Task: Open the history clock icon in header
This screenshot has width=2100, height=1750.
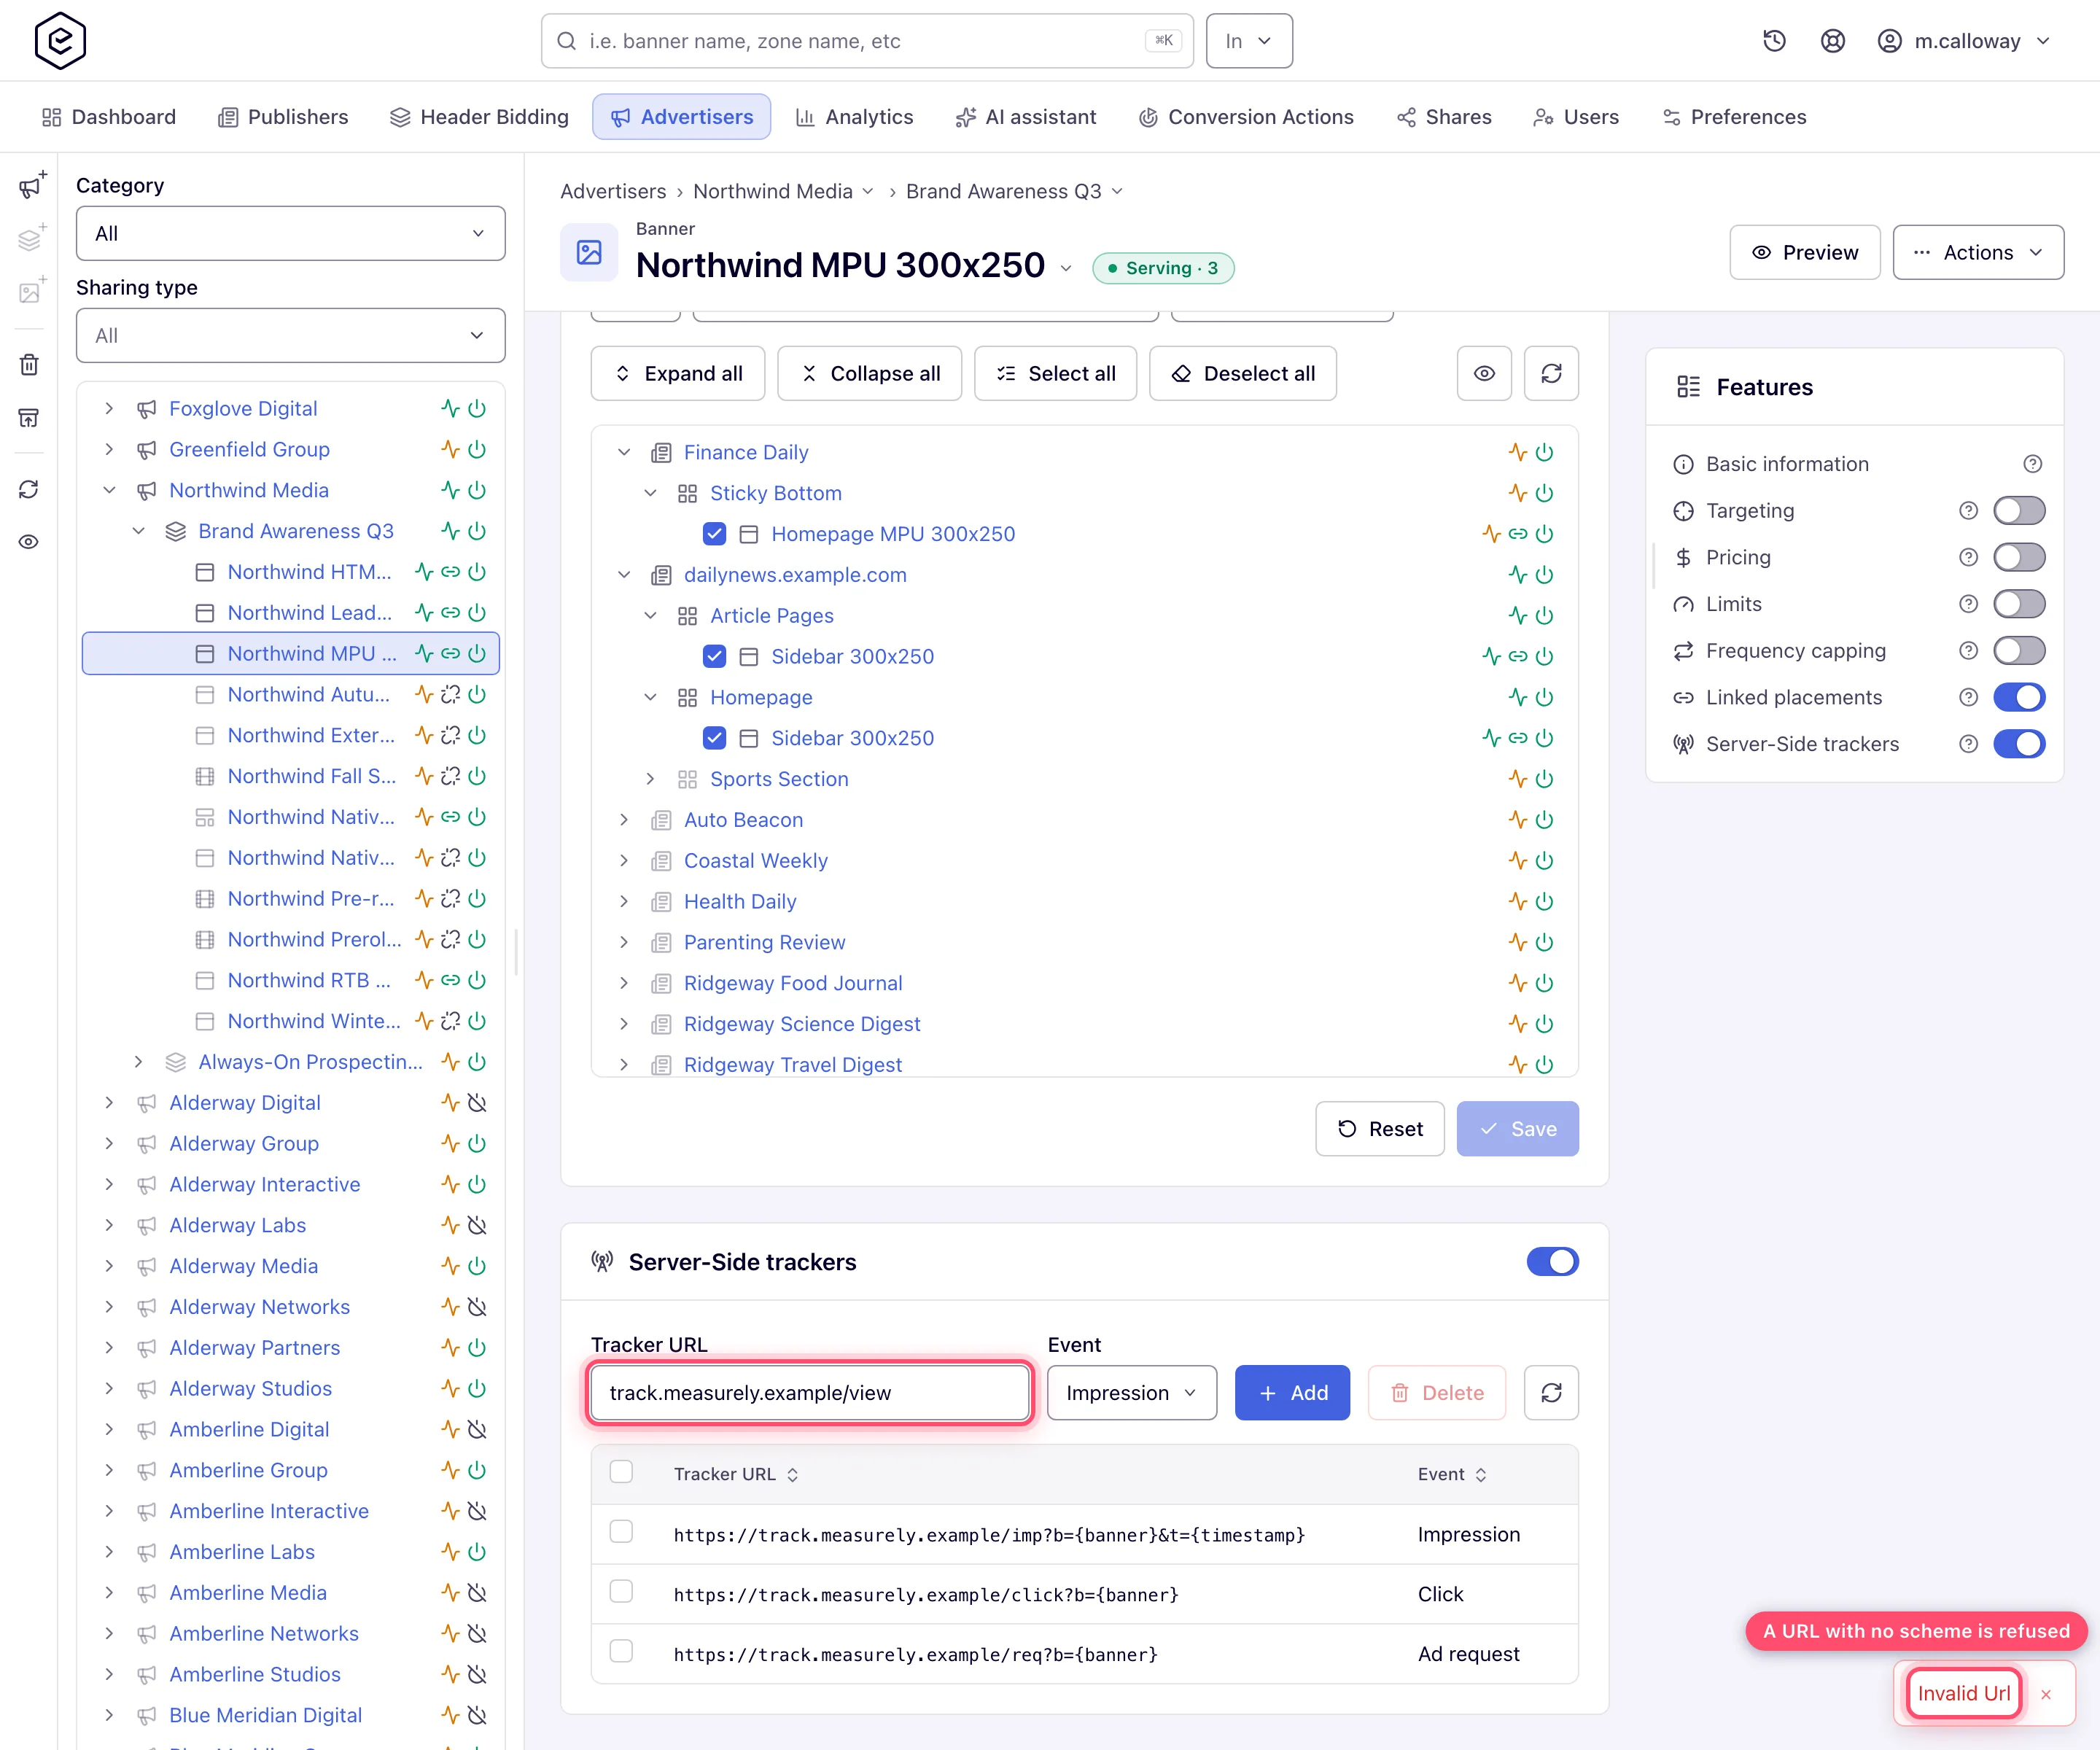Action: tap(1774, 41)
